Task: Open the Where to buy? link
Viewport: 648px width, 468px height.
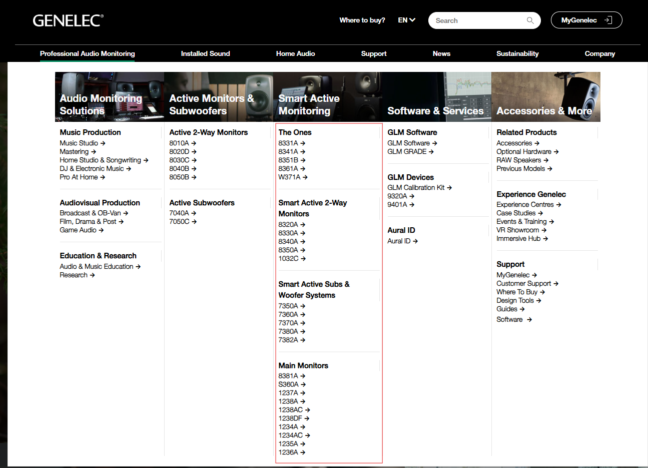Action: (x=362, y=20)
